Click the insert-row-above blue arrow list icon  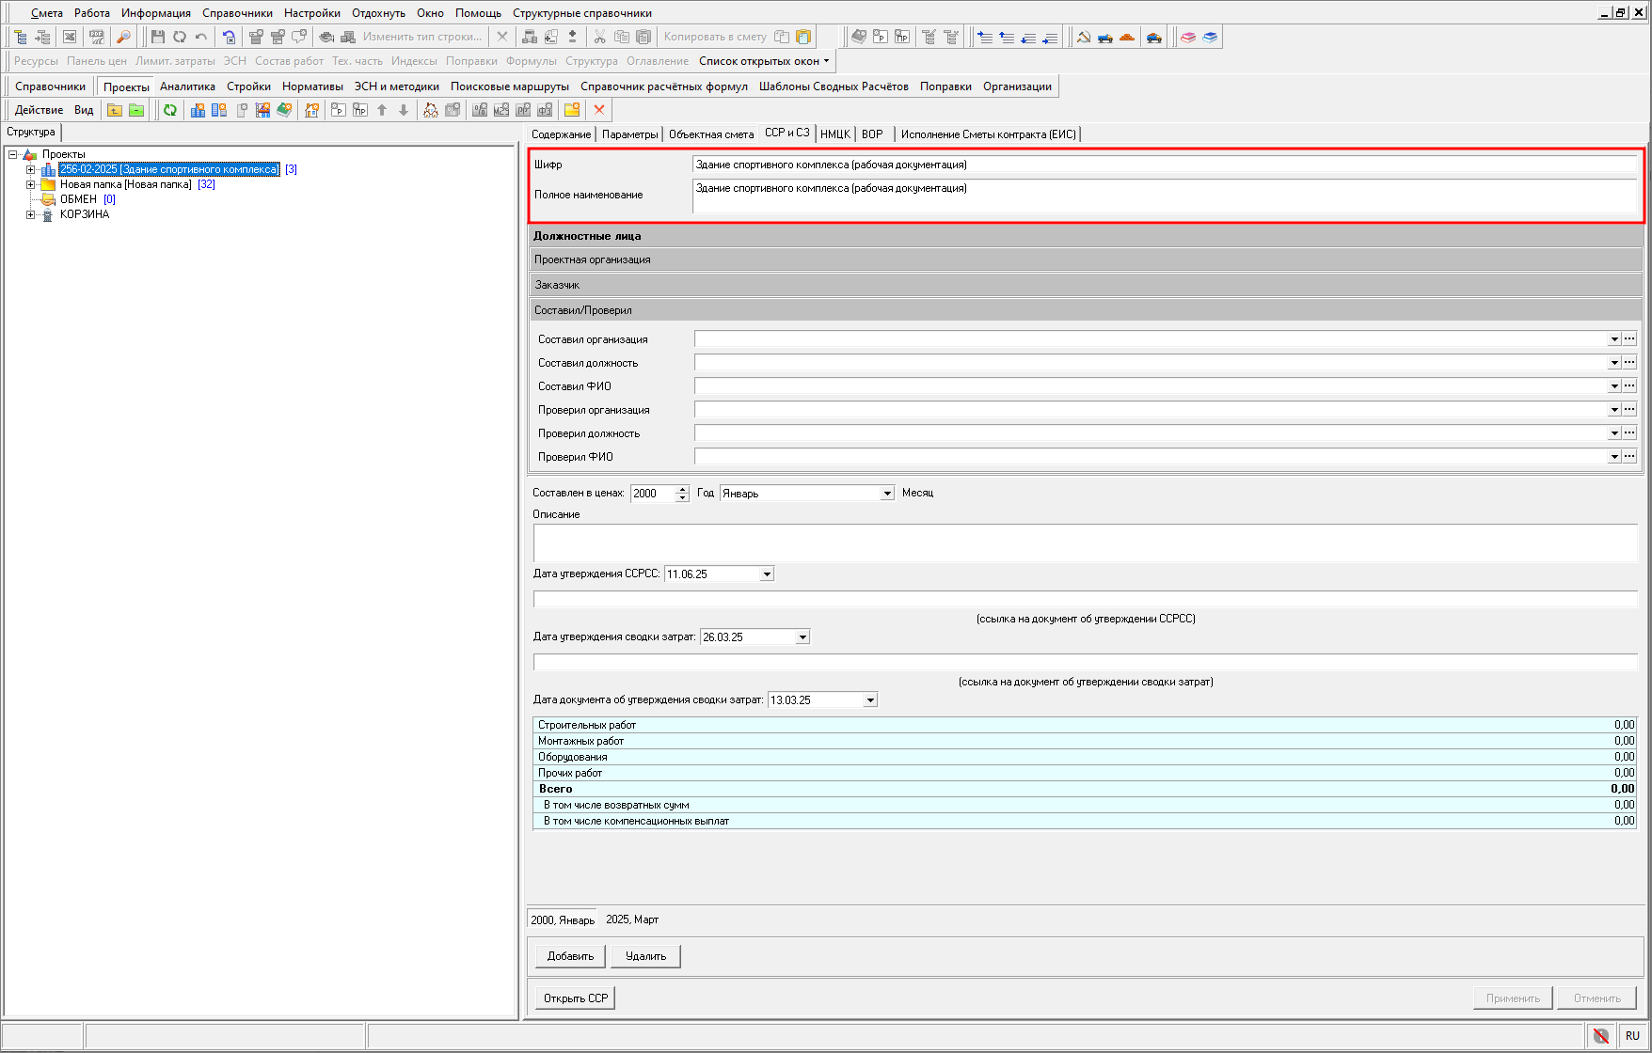(x=985, y=37)
